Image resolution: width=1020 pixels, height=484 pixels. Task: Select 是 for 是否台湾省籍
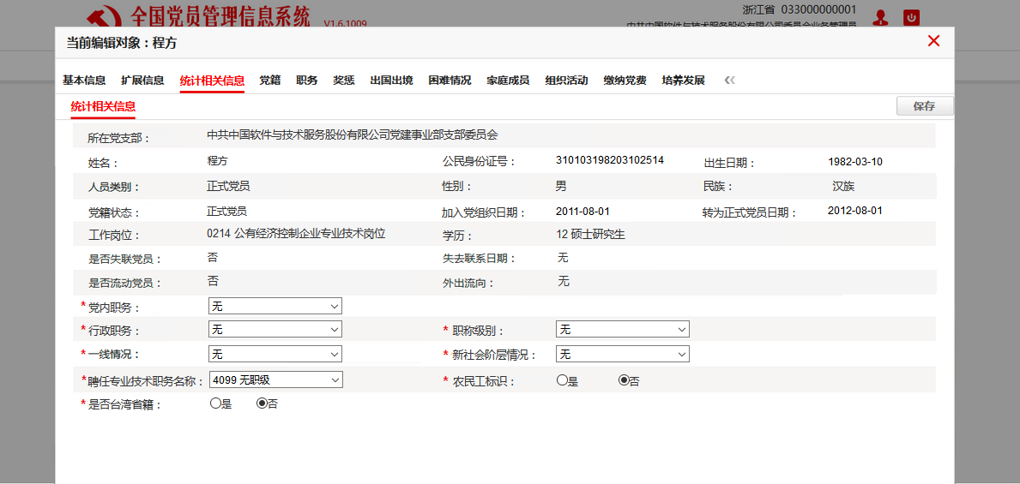(x=215, y=403)
